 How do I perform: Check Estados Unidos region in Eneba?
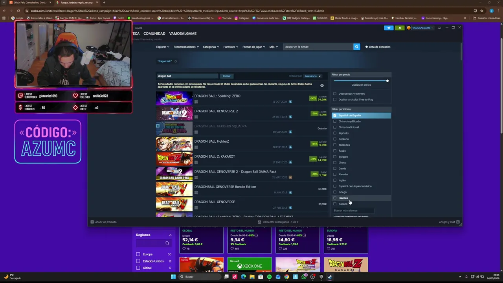(138, 261)
